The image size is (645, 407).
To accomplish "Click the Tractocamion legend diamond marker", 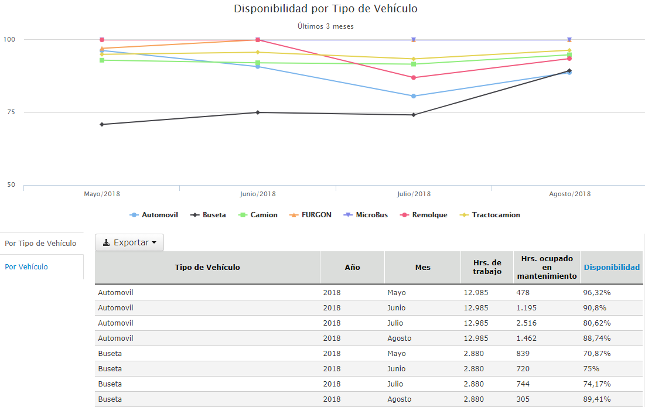I will point(465,215).
